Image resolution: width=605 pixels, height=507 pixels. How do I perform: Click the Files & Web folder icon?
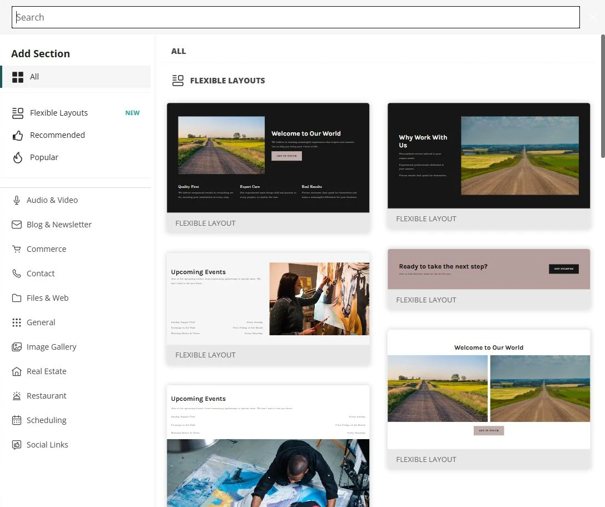(x=17, y=298)
